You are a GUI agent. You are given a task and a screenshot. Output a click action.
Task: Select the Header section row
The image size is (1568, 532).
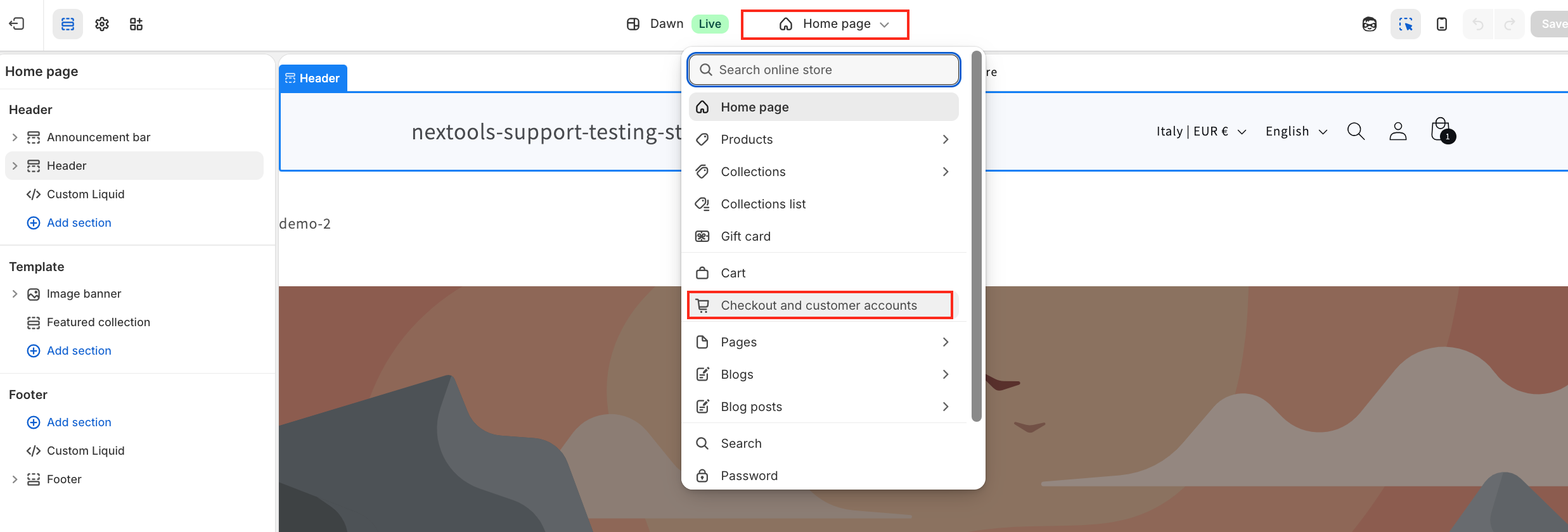tap(134, 166)
